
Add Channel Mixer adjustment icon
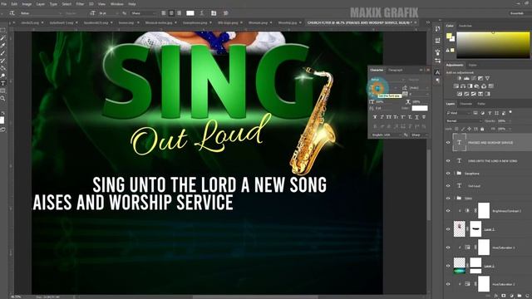(x=484, y=86)
